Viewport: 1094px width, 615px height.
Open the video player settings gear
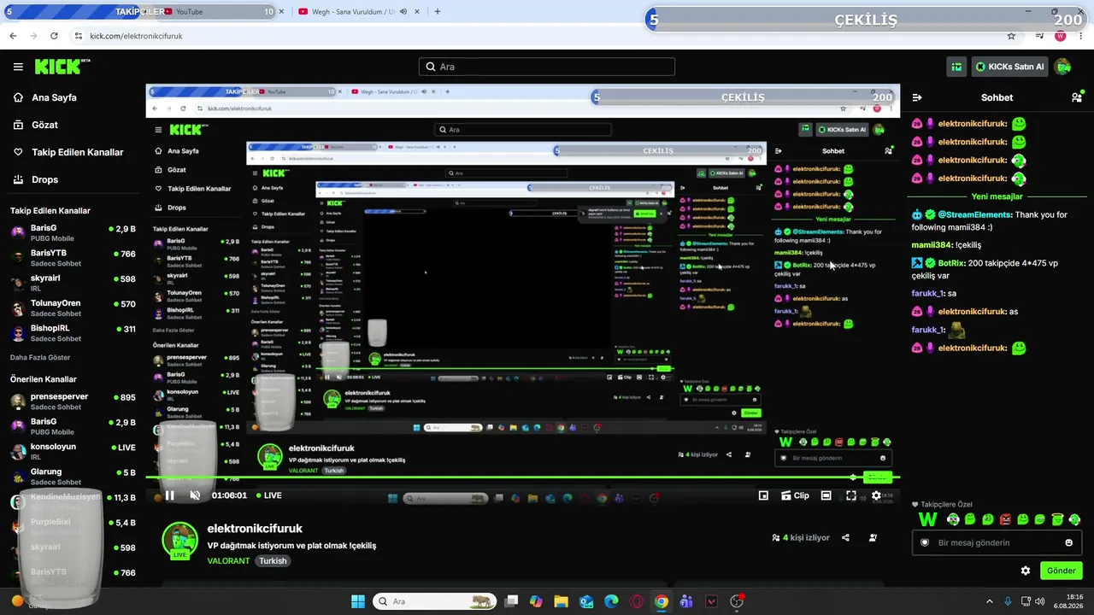pos(876,495)
